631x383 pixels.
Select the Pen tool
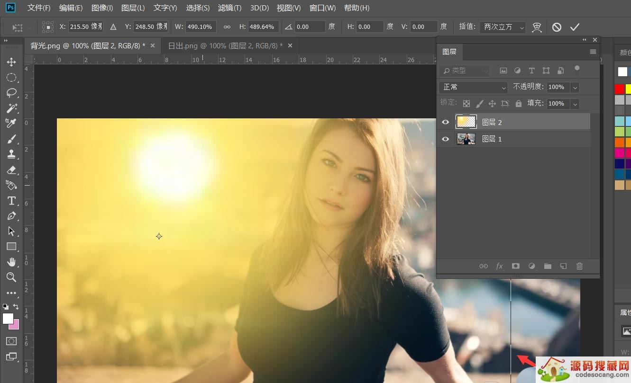click(x=11, y=216)
